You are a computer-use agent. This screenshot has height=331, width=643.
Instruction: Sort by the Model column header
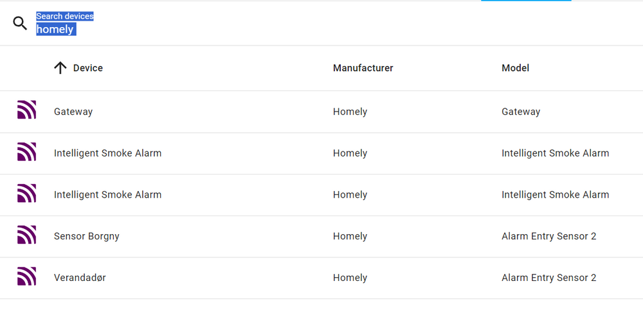[x=515, y=68]
